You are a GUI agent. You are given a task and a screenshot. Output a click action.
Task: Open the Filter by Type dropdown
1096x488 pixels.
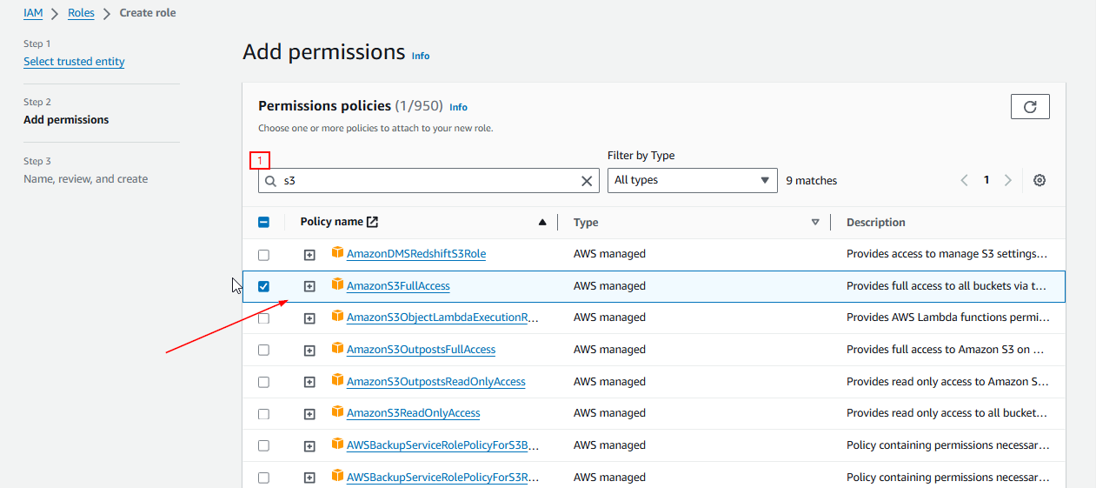pyautogui.click(x=692, y=180)
